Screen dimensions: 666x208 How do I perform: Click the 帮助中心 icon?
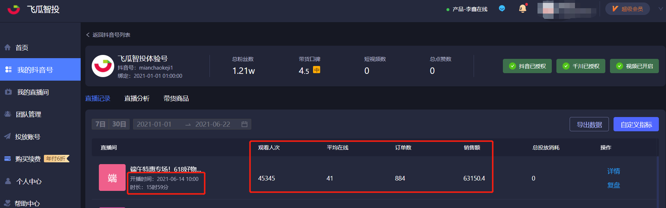tap(7, 203)
